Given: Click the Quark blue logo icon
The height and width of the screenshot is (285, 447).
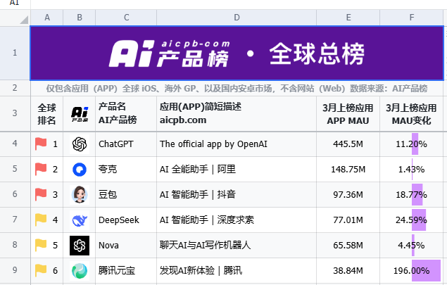Looking at the screenshot, I should coord(80,170).
